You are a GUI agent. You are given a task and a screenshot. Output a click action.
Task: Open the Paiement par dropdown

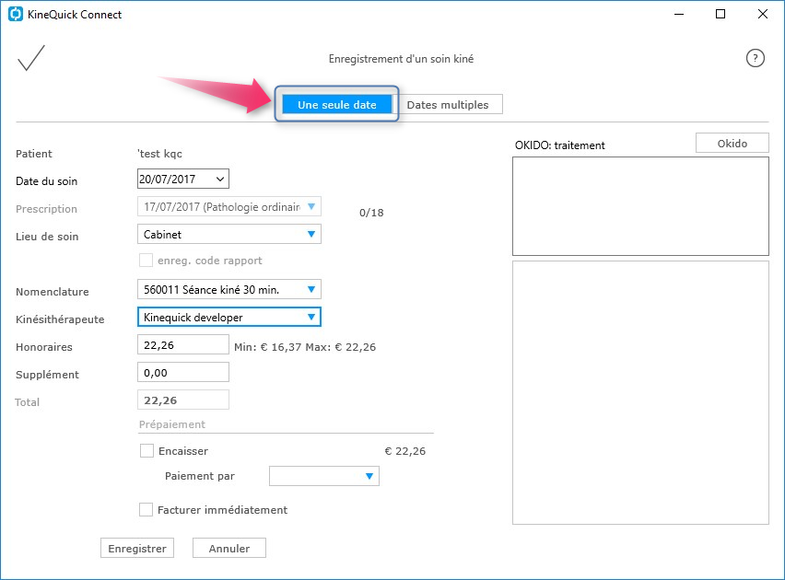click(324, 476)
